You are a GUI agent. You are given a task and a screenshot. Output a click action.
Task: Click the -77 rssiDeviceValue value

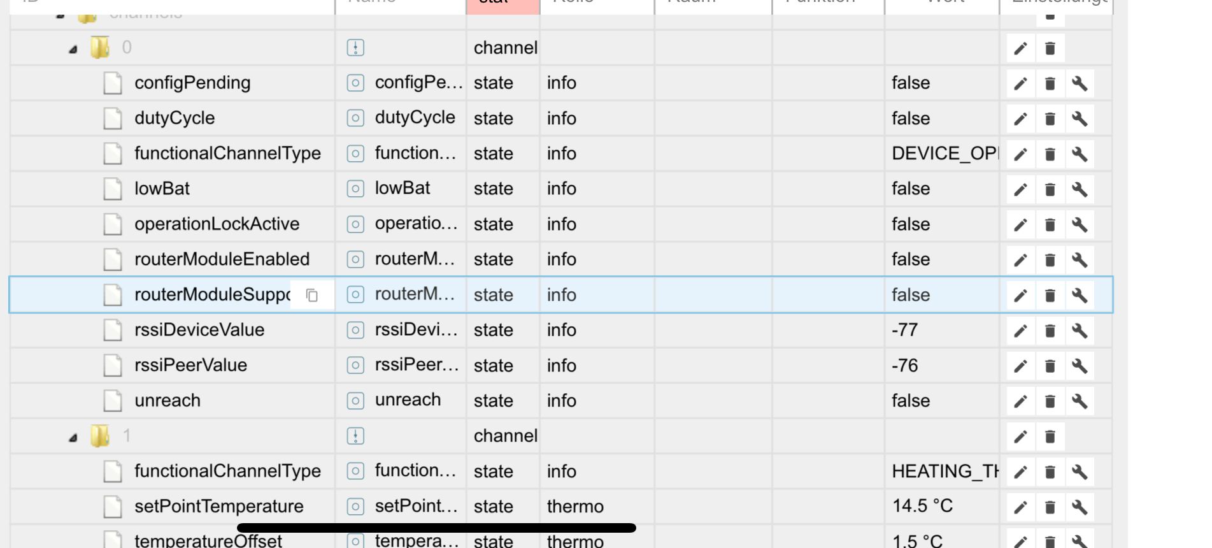pos(904,330)
